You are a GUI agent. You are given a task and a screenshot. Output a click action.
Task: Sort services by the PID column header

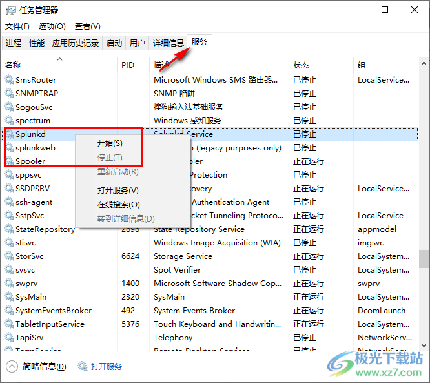(x=133, y=65)
